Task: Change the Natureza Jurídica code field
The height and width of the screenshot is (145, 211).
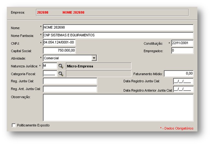Action: pyautogui.click(x=50, y=66)
